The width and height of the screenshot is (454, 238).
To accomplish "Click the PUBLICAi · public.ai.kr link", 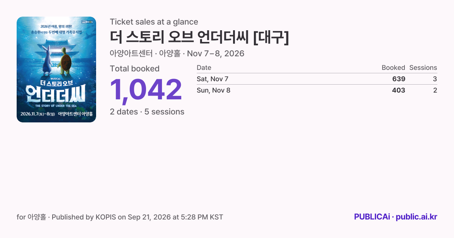I will pyautogui.click(x=396, y=217).
